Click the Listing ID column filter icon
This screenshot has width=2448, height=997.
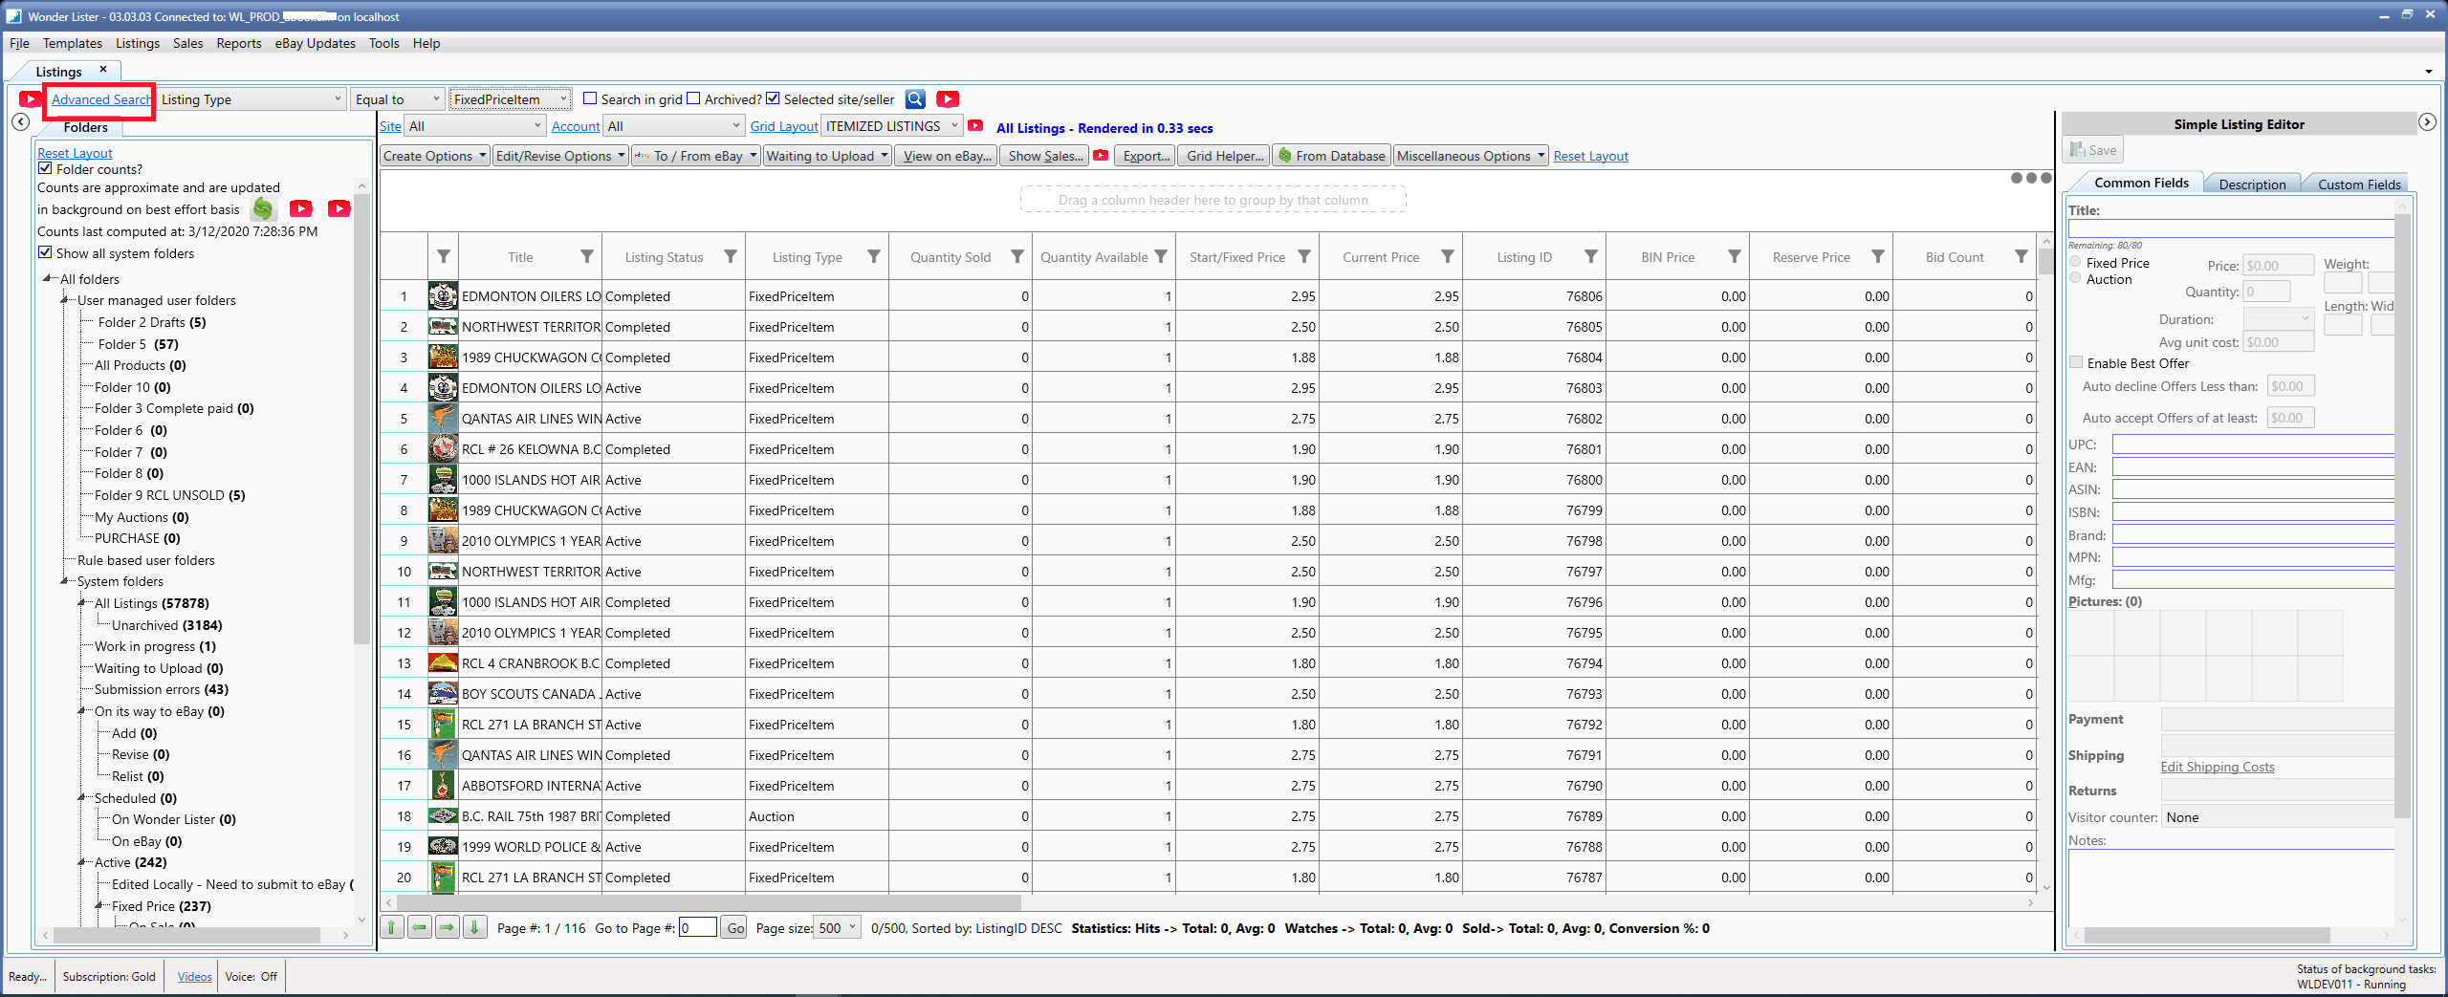1591,256
